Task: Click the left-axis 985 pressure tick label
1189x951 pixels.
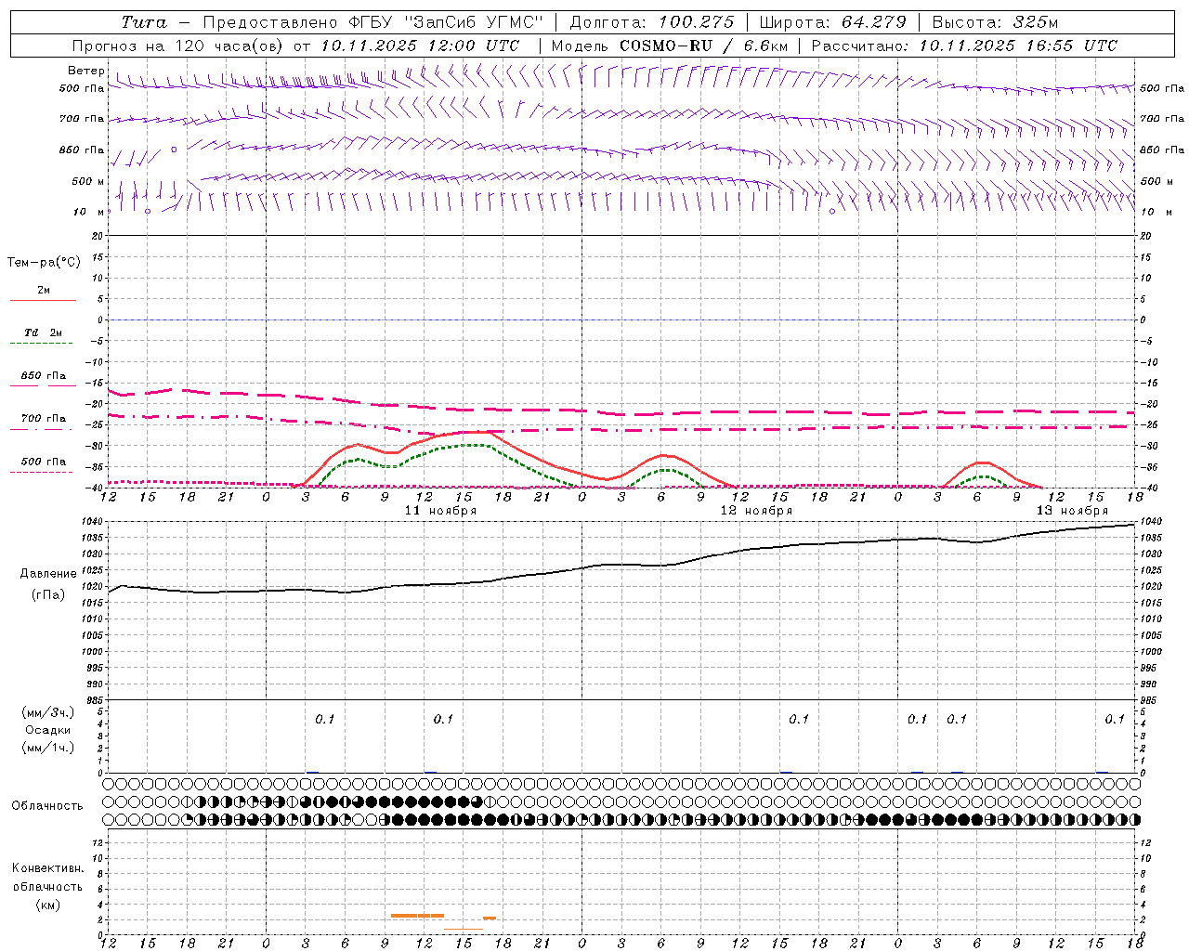Action: click(94, 701)
